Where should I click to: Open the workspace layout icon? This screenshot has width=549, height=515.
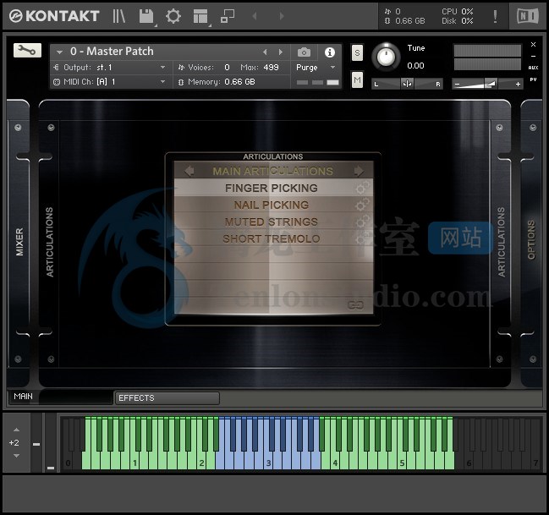tap(200, 16)
